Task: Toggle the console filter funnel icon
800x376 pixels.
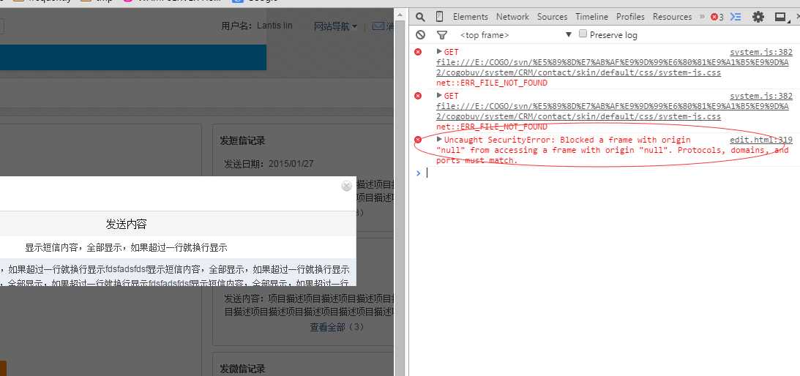Action: point(442,35)
